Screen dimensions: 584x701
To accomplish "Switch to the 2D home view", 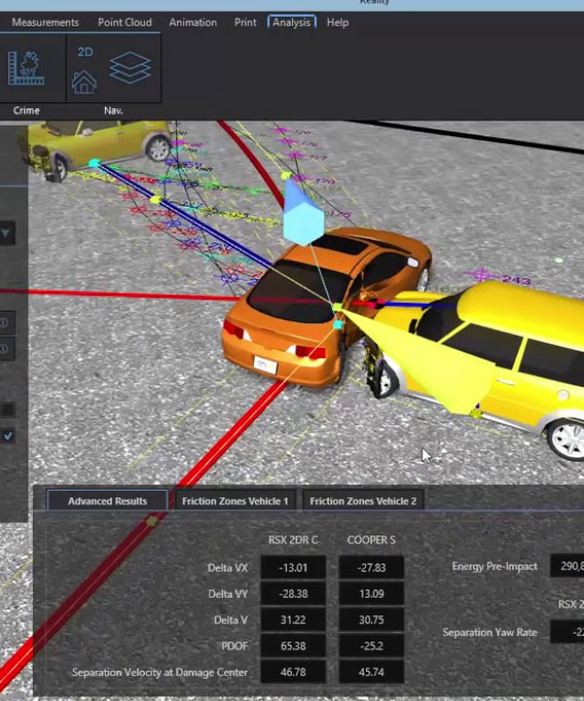I will 85,71.
